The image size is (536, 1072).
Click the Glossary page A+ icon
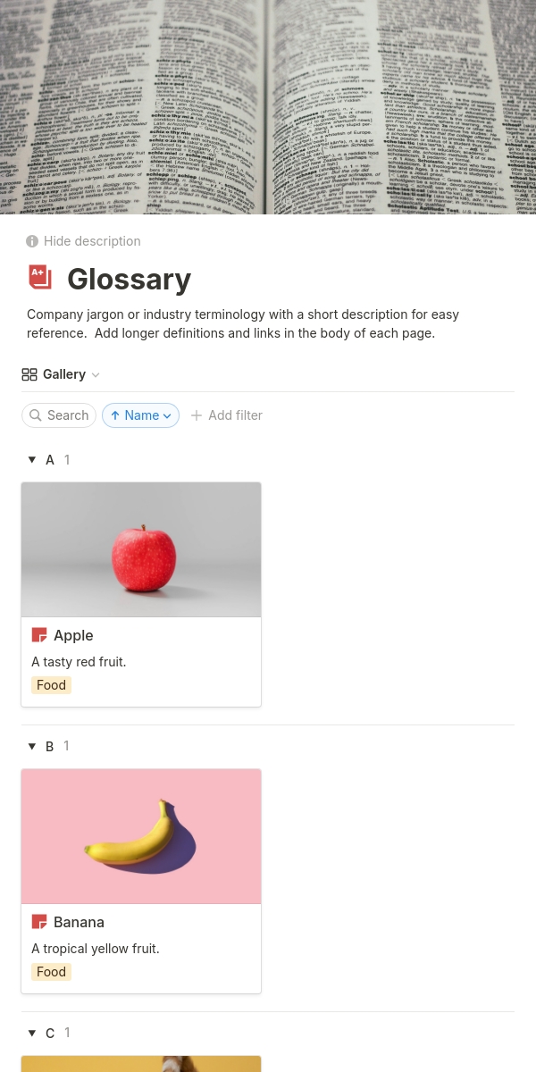(40, 278)
